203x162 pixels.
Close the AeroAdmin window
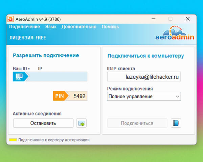pos(188,19)
